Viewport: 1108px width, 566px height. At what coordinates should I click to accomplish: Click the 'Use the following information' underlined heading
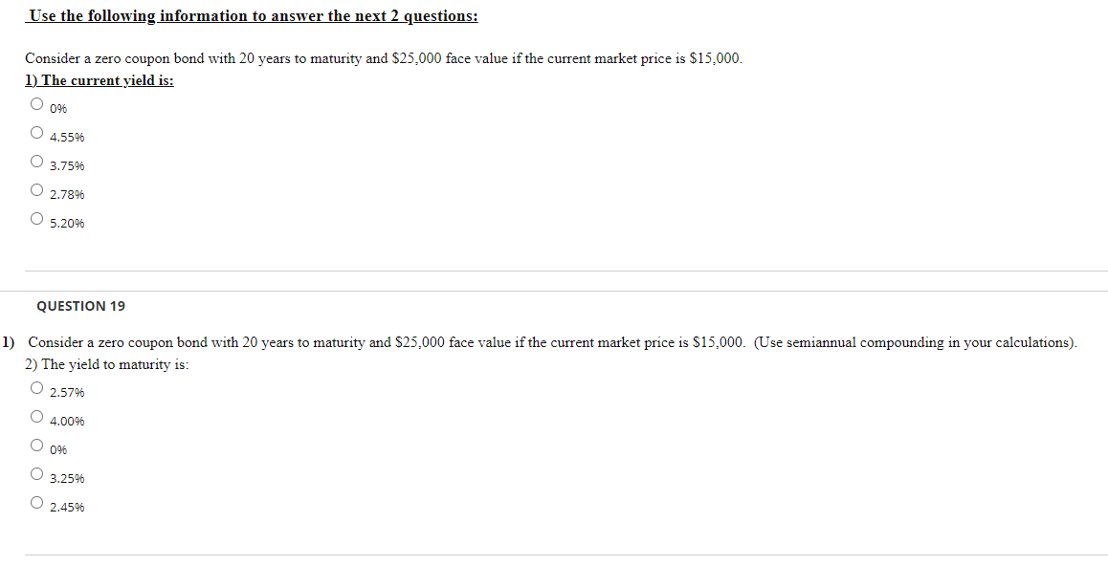(x=252, y=16)
